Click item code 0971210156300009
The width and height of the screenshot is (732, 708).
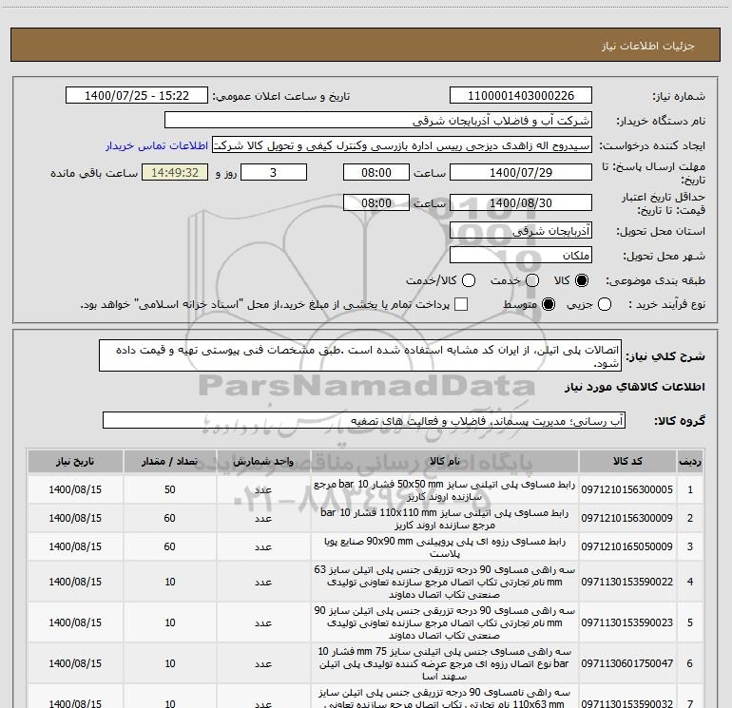(627, 519)
